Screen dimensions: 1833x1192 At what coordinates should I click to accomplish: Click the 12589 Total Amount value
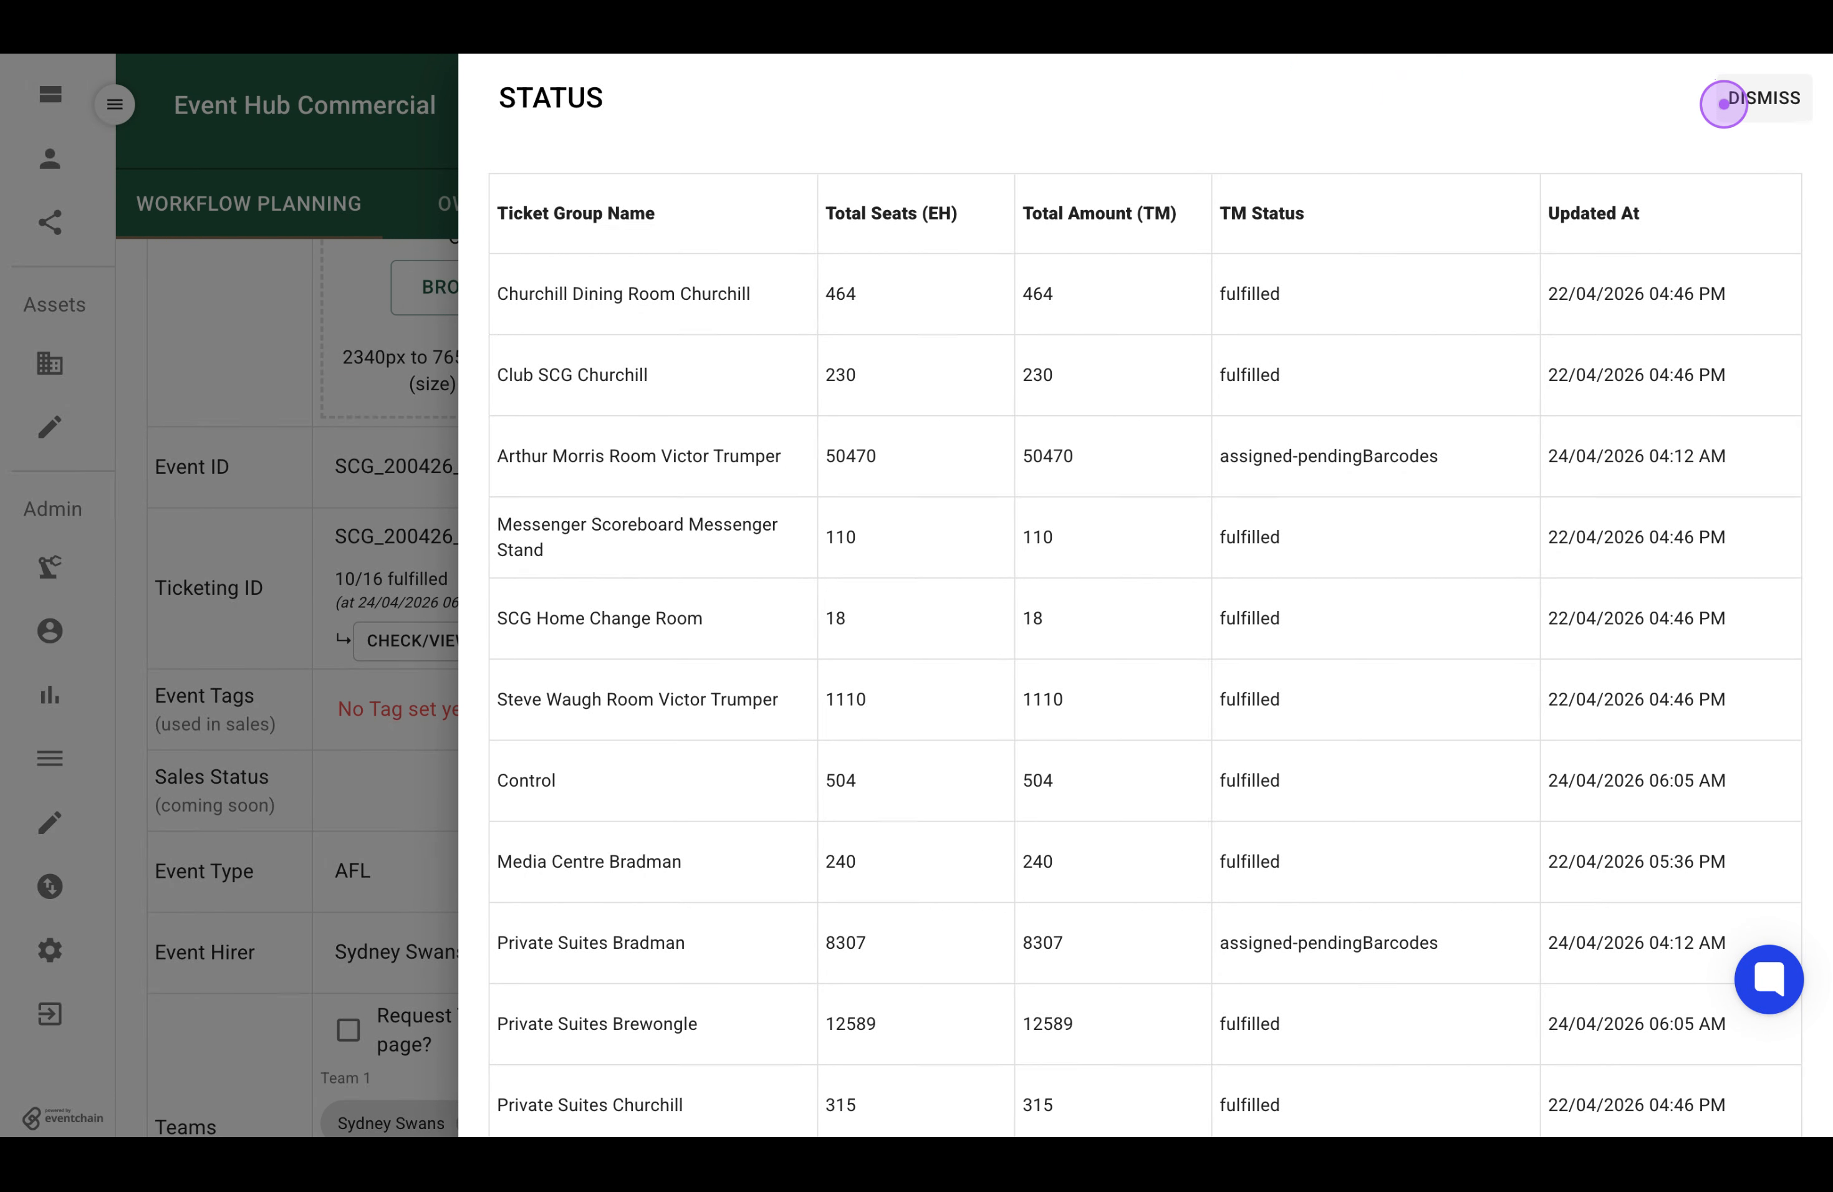pyautogui.click(x=1047, y=1024)
